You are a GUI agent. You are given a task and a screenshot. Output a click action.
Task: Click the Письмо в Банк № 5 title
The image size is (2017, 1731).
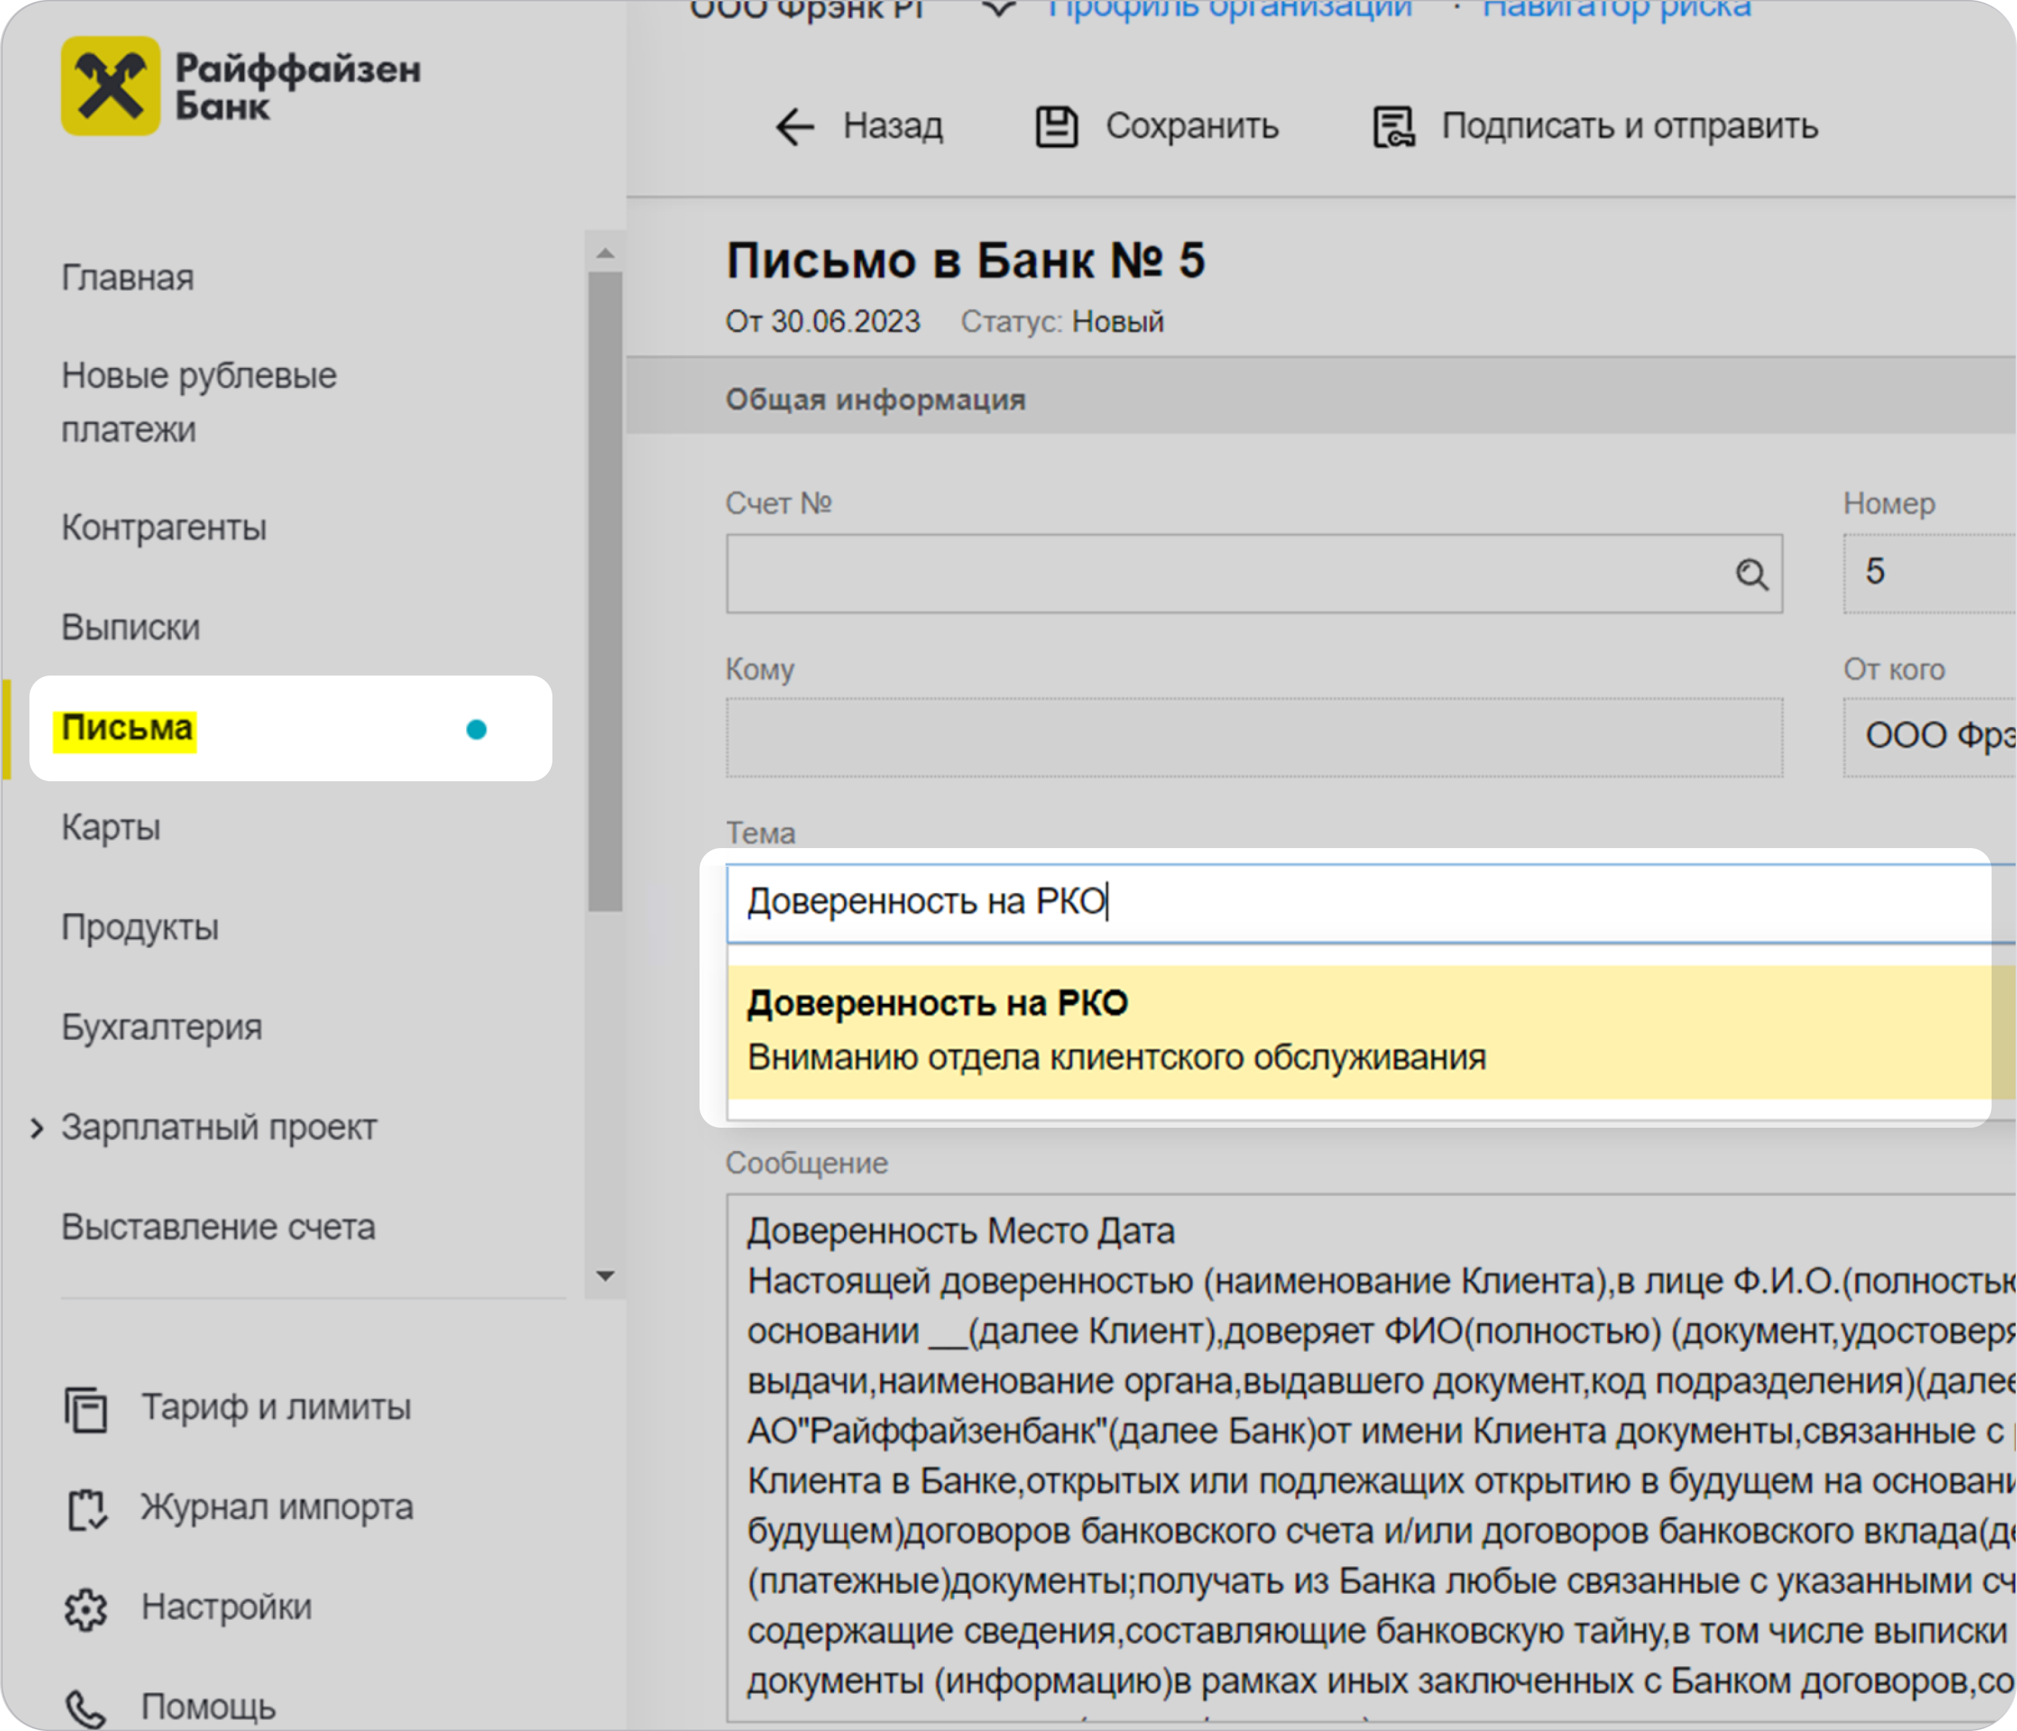[x=966, y=261]
